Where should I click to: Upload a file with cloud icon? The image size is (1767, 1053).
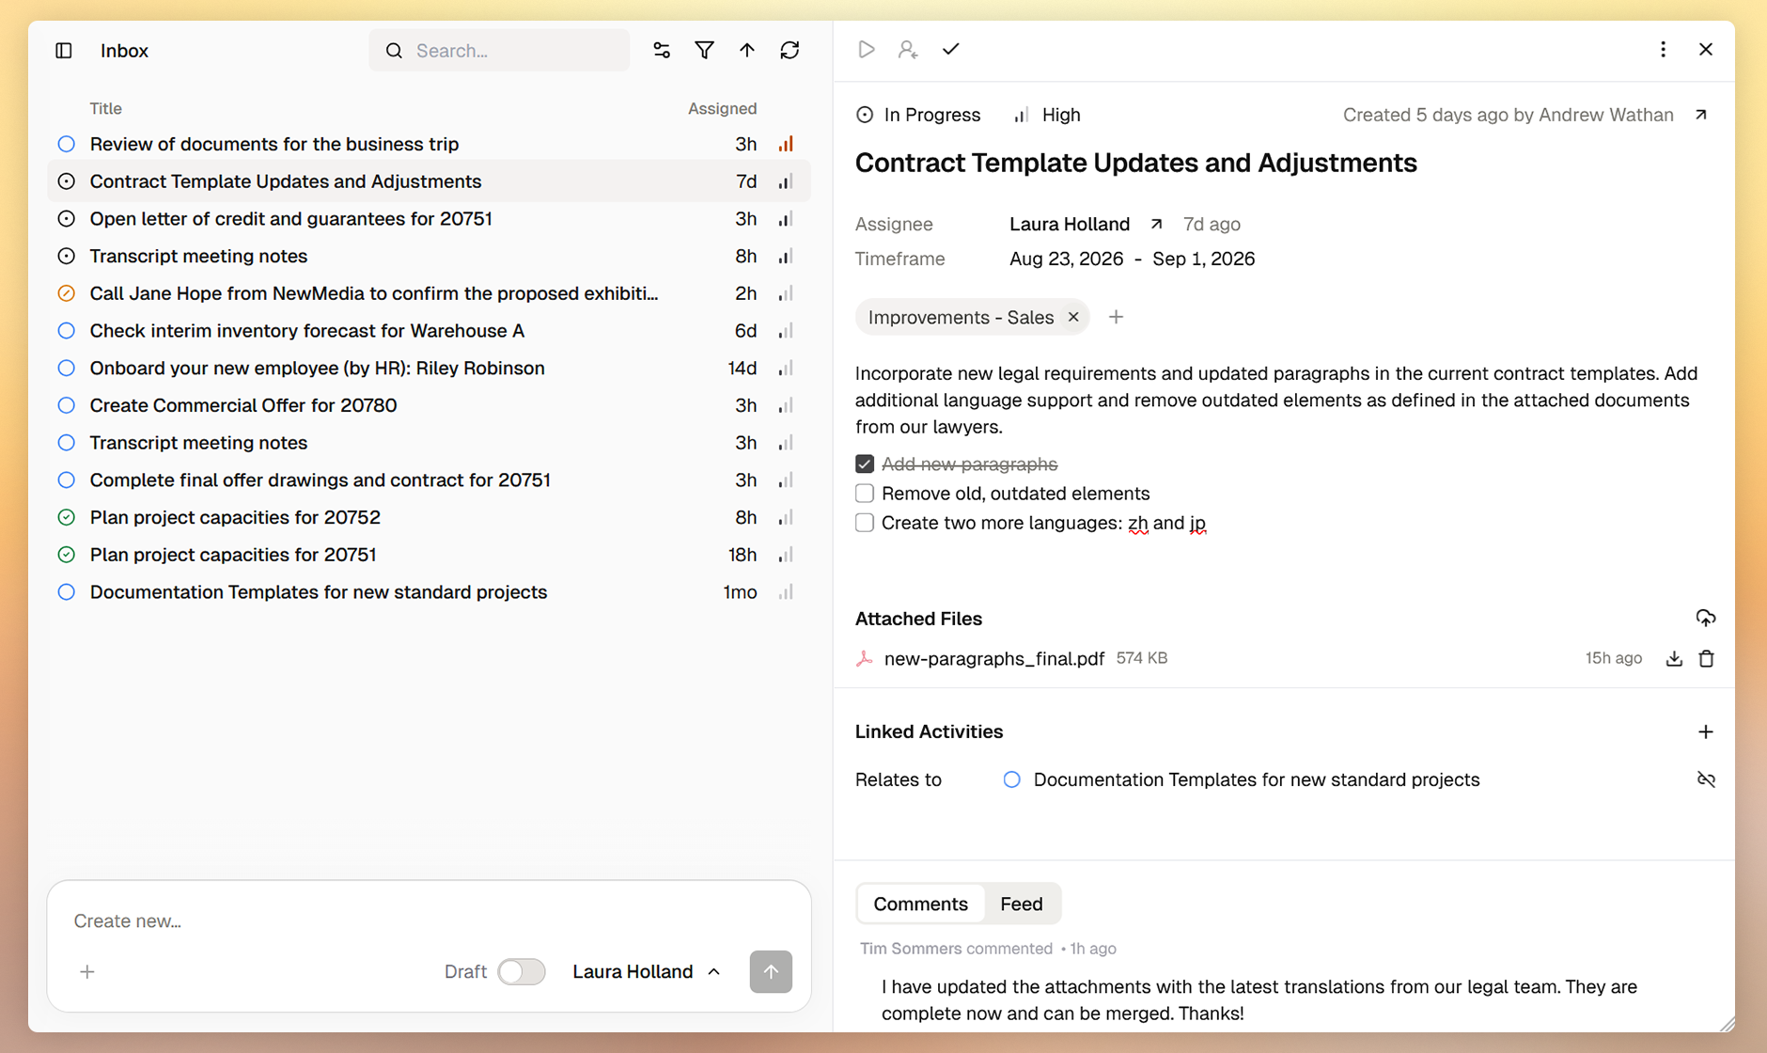pyautogui.click(x=1706, y=619)
